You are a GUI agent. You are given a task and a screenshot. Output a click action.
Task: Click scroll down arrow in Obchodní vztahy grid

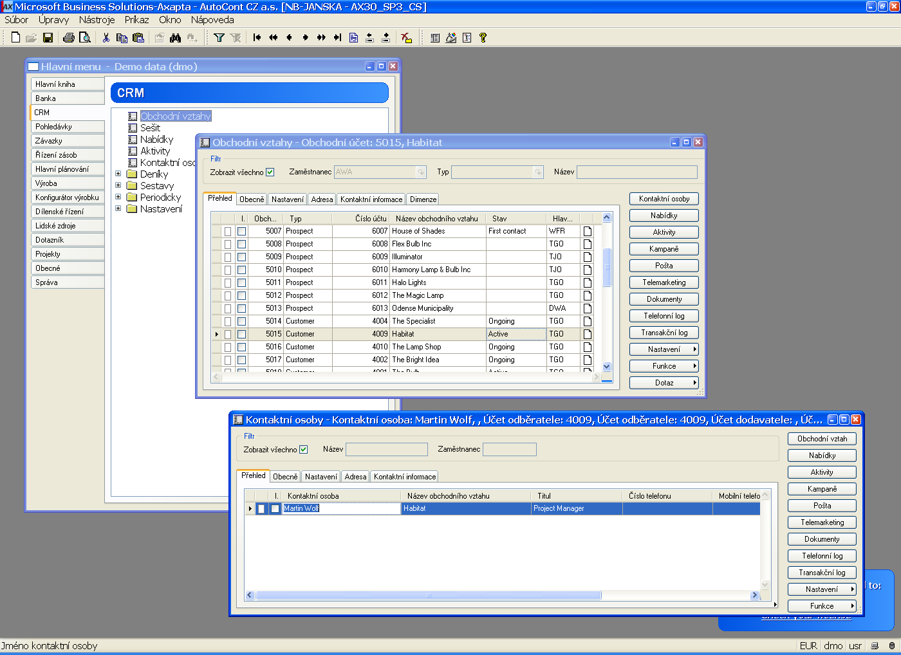606,367
